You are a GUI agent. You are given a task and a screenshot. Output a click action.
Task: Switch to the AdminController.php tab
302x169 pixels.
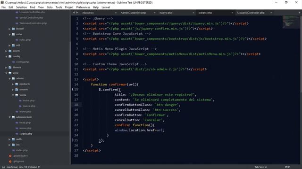(x=133, y=13)
